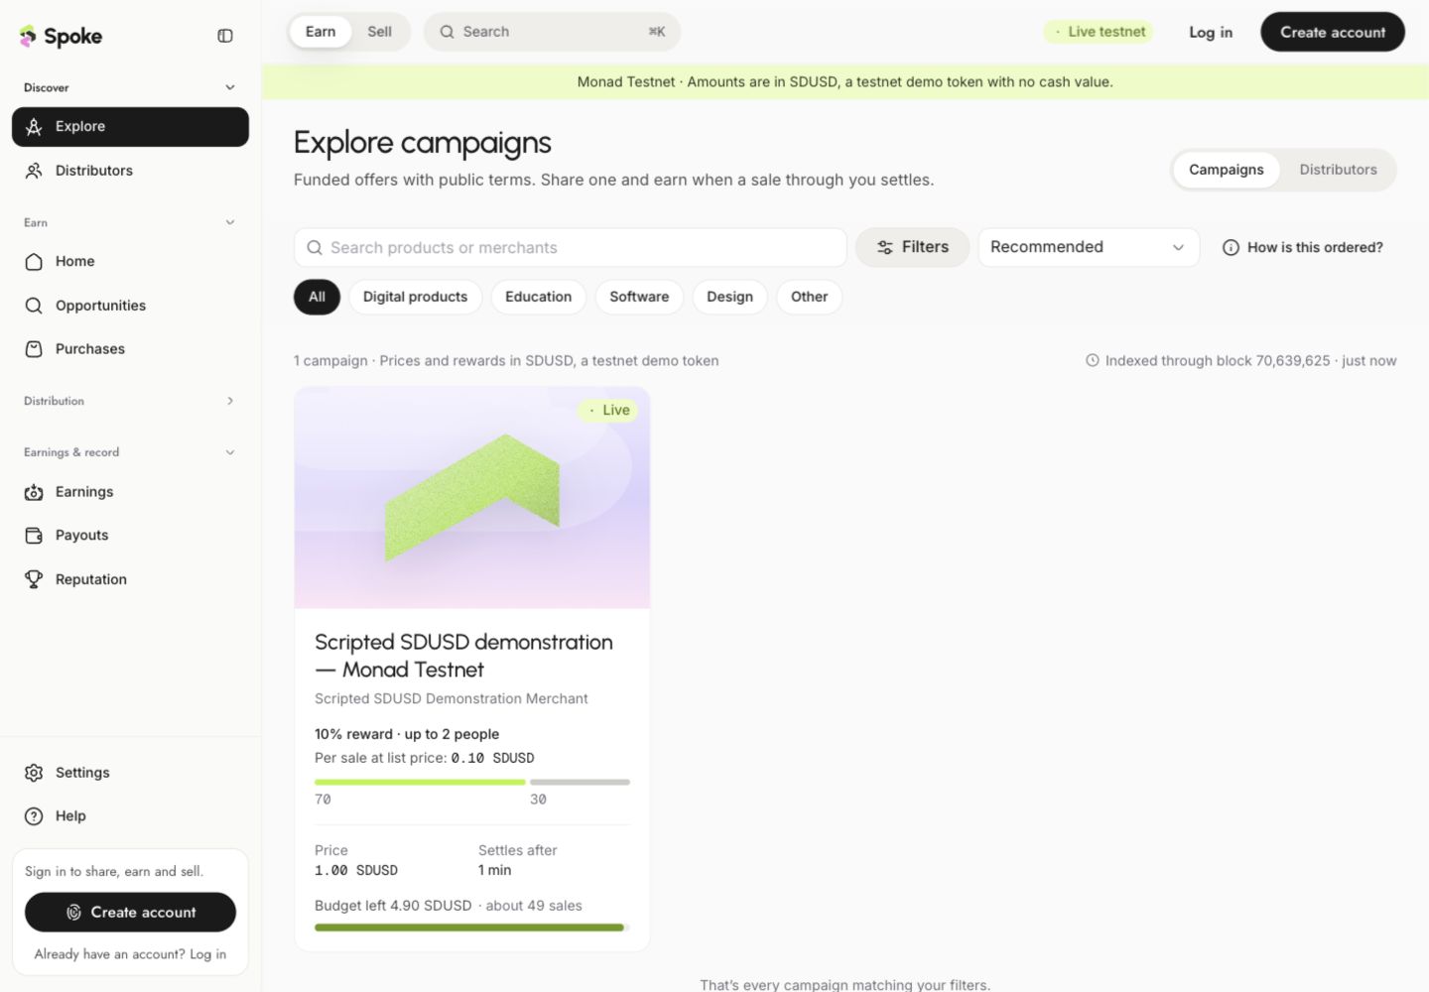Screen dimensions: 1429x992
Task: Open the Scripted SDUSD demonstration campaign thumbnail
Action: tap(472, 497)
